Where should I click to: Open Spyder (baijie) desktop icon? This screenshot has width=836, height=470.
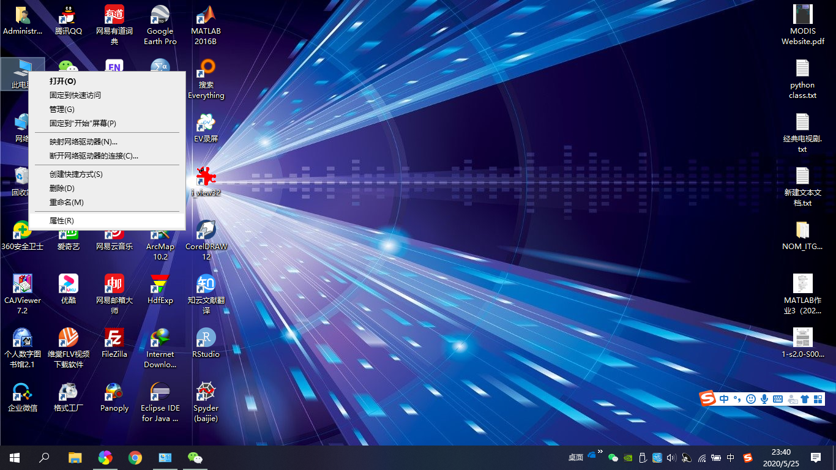click(206, 402)
